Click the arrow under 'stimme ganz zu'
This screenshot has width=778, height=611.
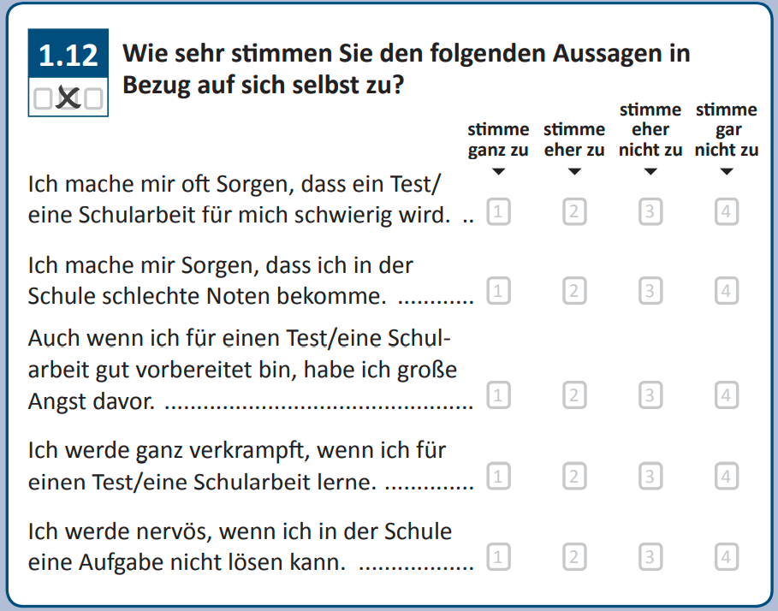pyautogui.click(x=498, y=172)
